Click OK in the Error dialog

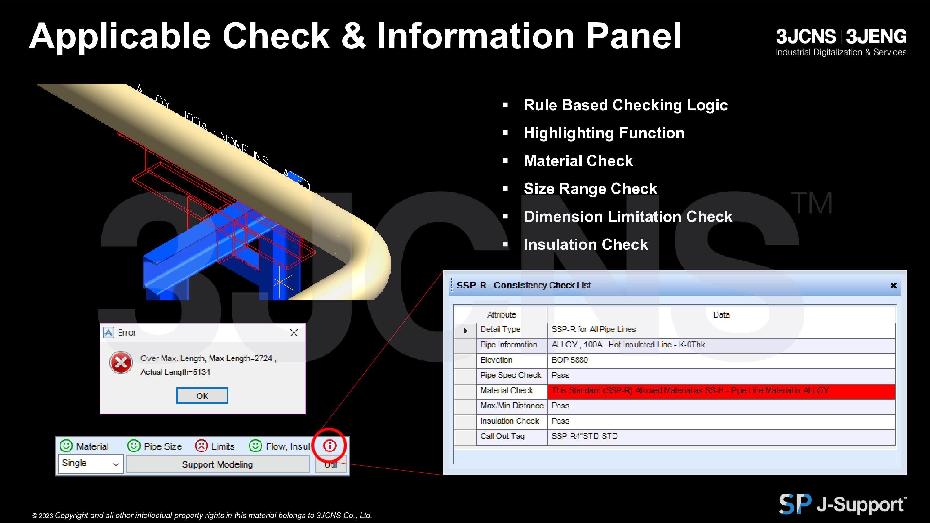(x=202, y=396)
